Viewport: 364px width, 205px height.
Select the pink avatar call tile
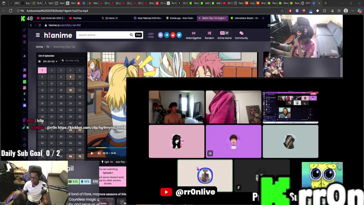176,141
